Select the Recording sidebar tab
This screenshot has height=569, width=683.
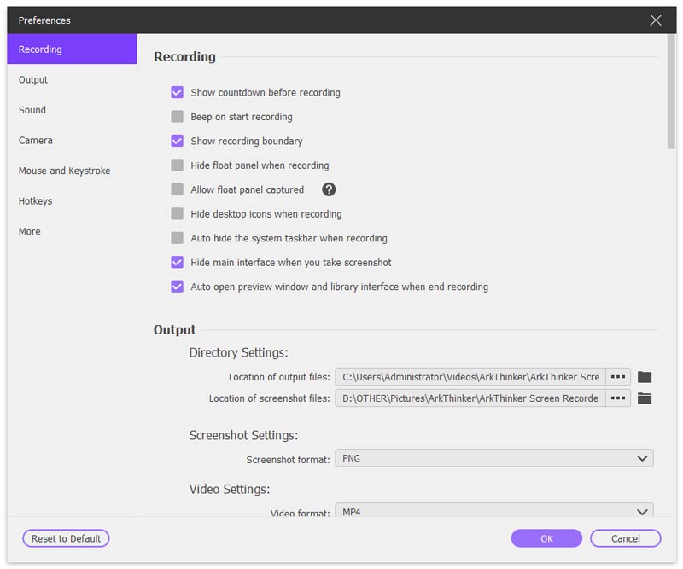pyautogui.click(x=72, y=49)
